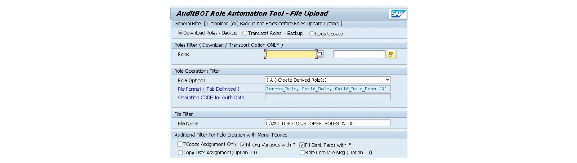Open multiple selection for Roles

(x=391, y=54)
